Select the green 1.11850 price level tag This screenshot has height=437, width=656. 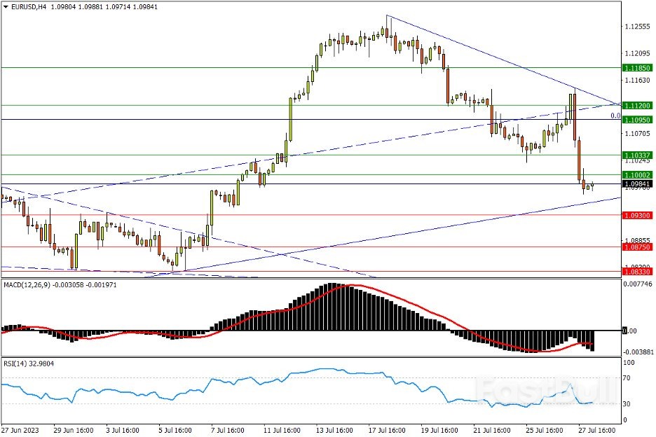(637, 69)
